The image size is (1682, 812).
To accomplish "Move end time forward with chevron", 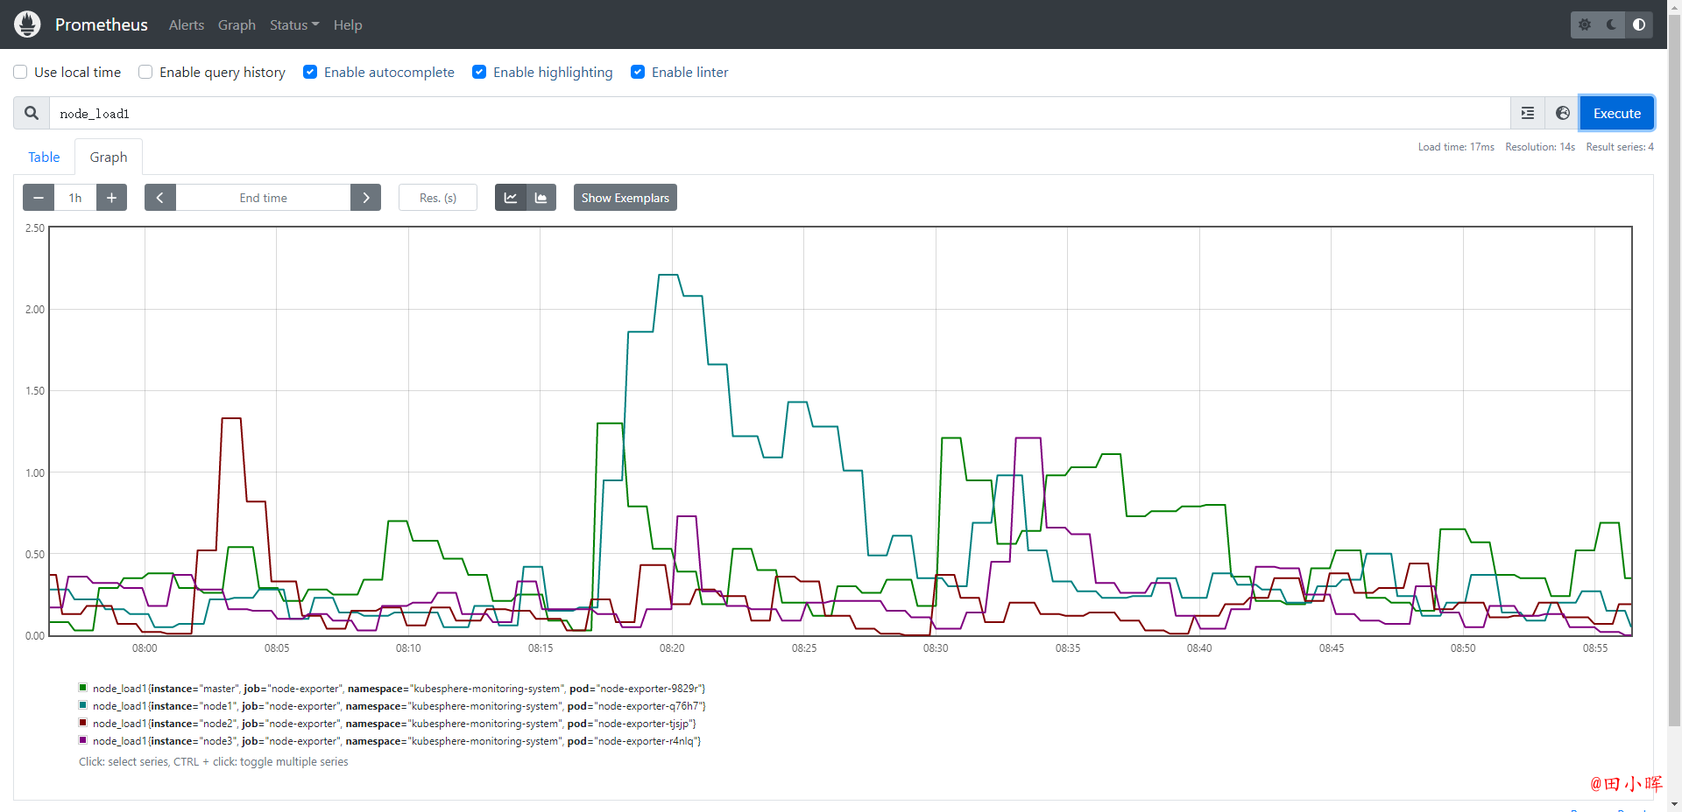I will pyautogui.click(x=366, y=198).
